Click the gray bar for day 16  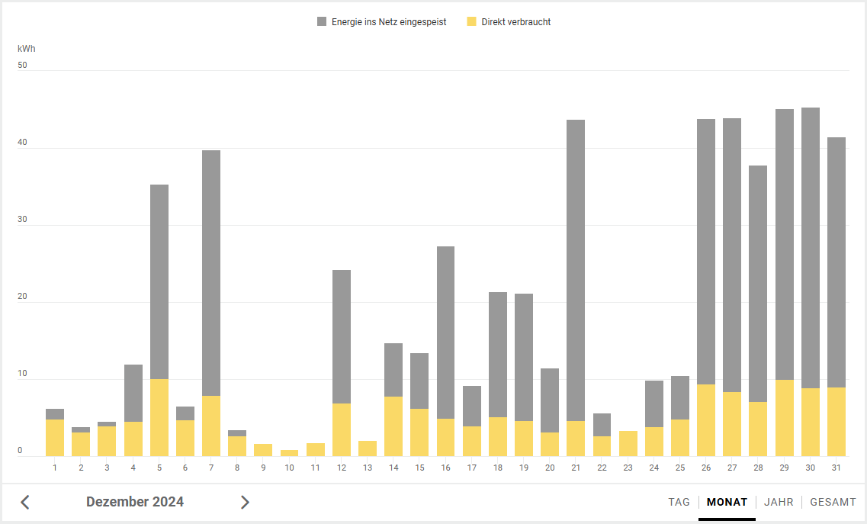[445, 332]
